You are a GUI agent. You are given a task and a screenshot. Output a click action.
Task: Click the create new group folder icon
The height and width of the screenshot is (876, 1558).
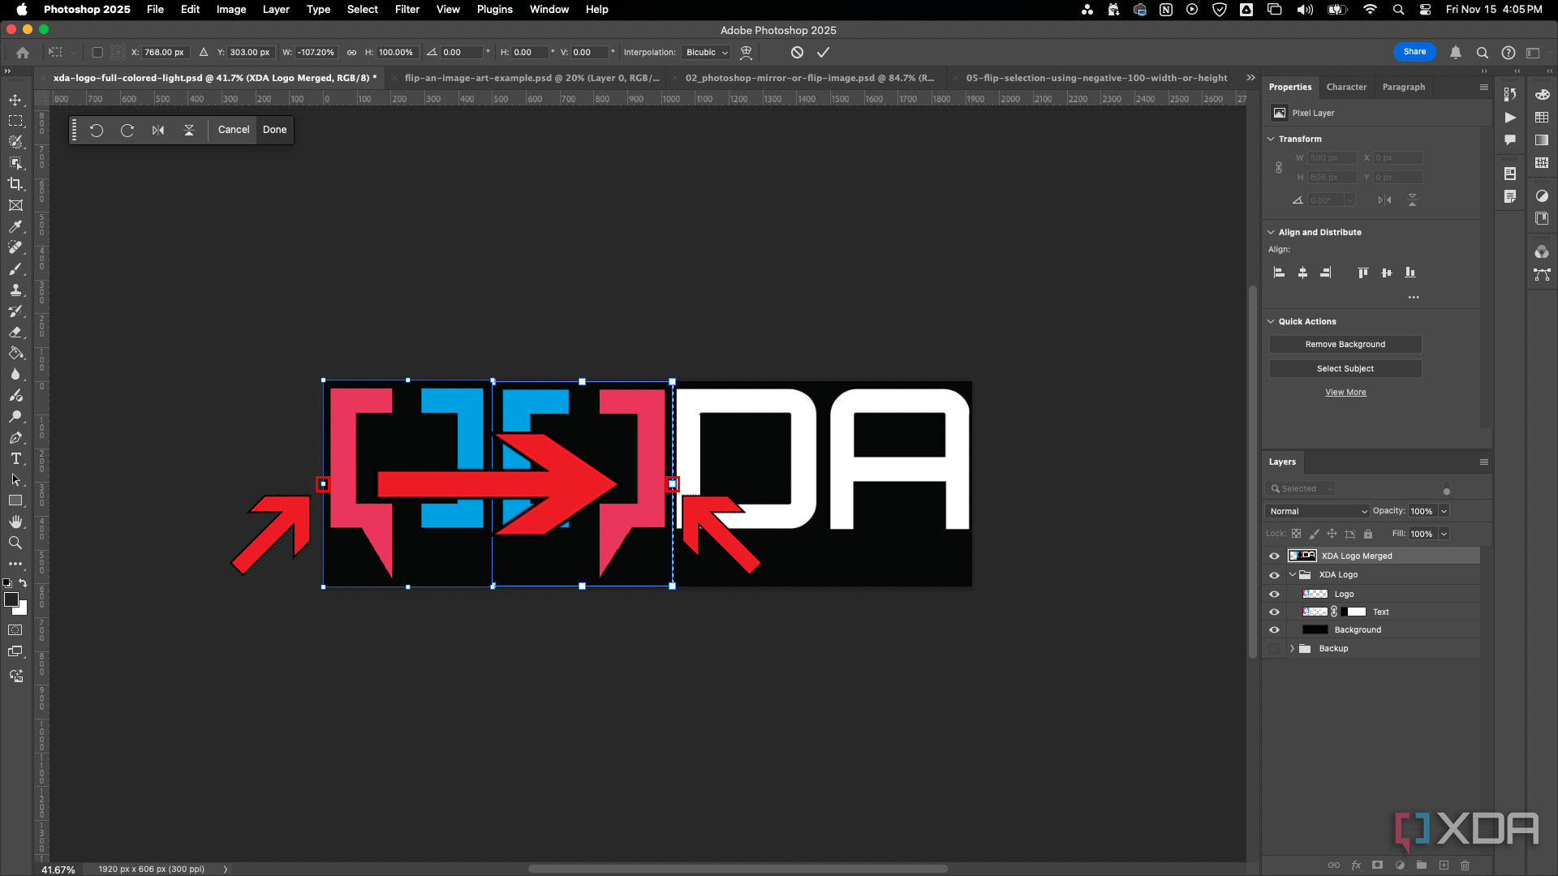[x=1422, y=865]
